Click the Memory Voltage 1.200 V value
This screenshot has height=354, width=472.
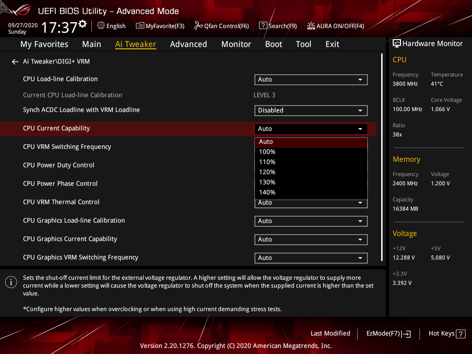[x=440, y=183]
